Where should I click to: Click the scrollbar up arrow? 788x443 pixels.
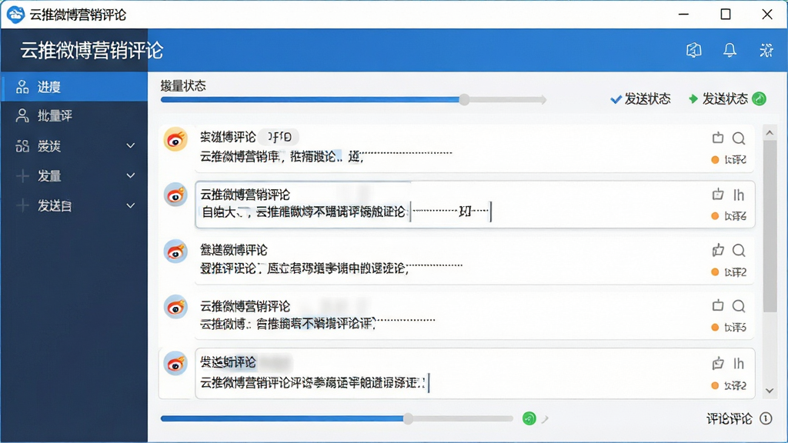coord(770,132)
